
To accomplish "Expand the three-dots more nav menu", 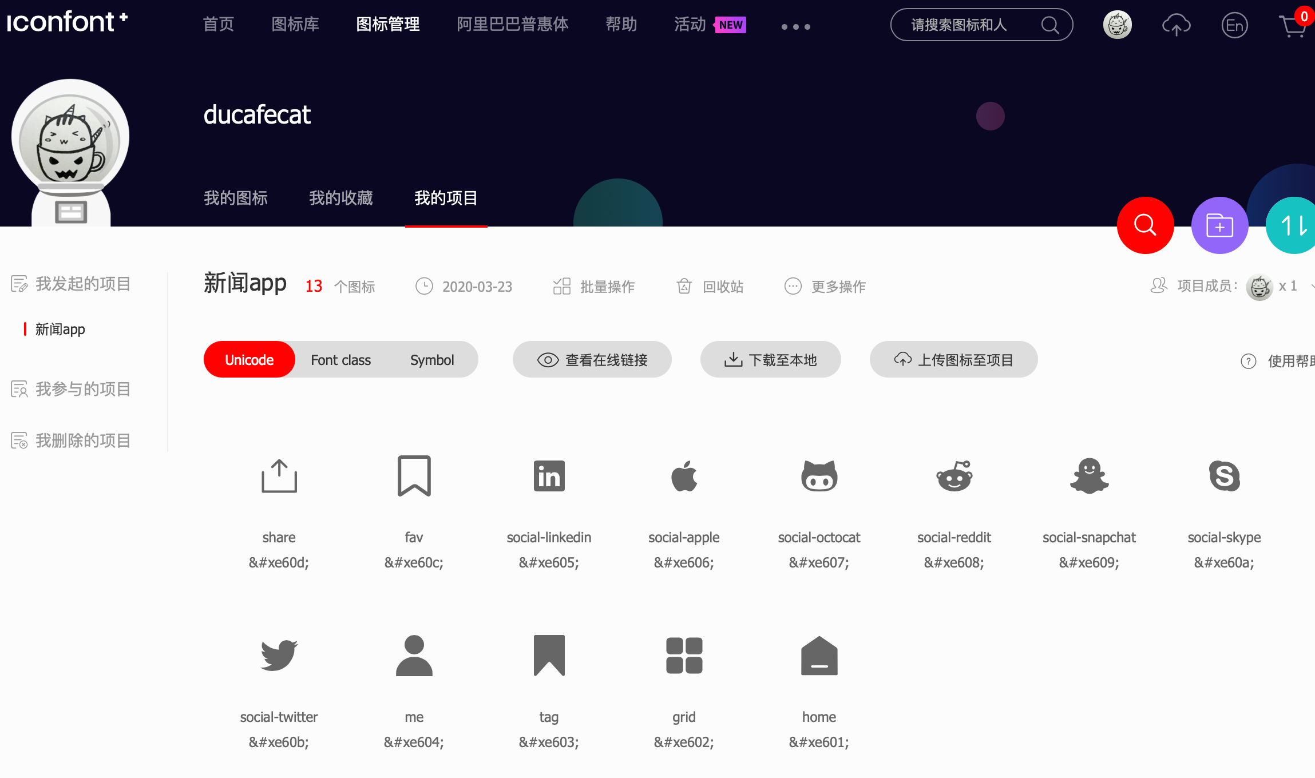I will 795,26.
